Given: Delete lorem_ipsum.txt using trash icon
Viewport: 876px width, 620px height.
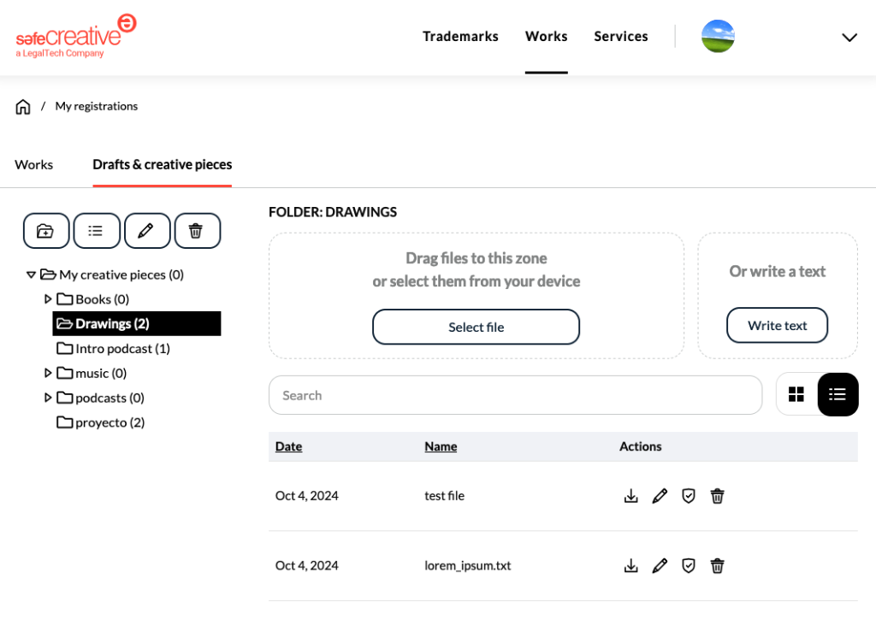Looking at the screenshot, I should (718, 565).
